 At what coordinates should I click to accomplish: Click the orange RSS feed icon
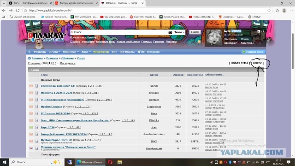[199, 41]
